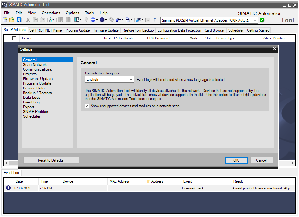
Task: Click Reset to Defaults button
Action: tap(51, 160)
